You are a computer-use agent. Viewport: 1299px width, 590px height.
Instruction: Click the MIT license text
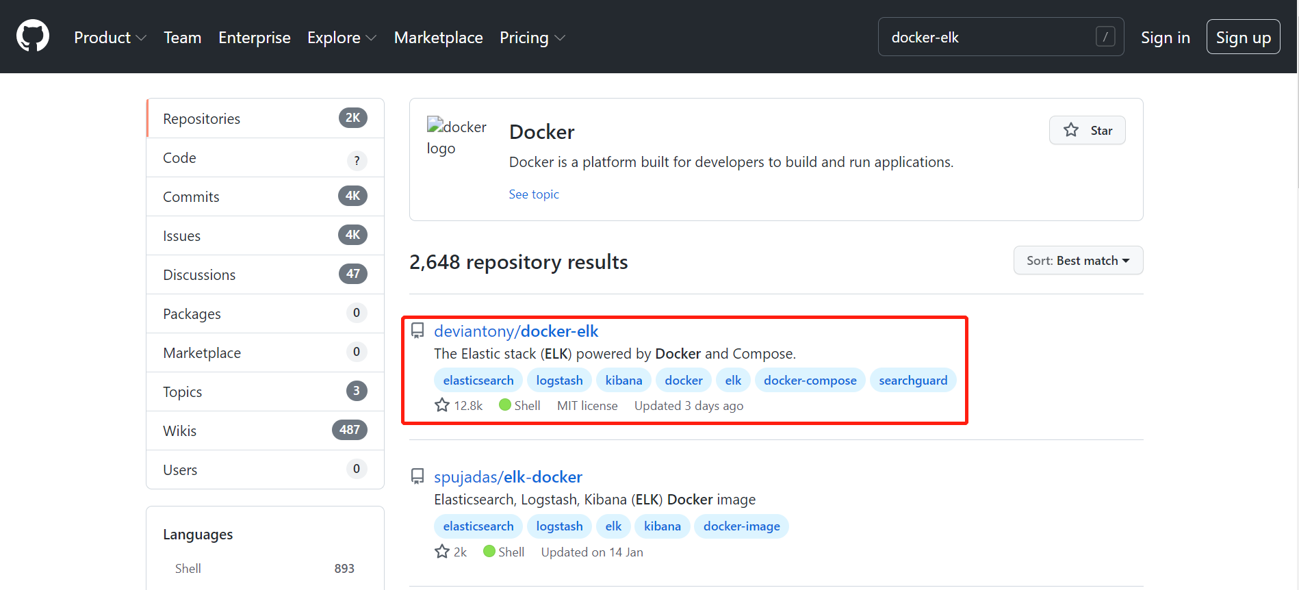587,406
